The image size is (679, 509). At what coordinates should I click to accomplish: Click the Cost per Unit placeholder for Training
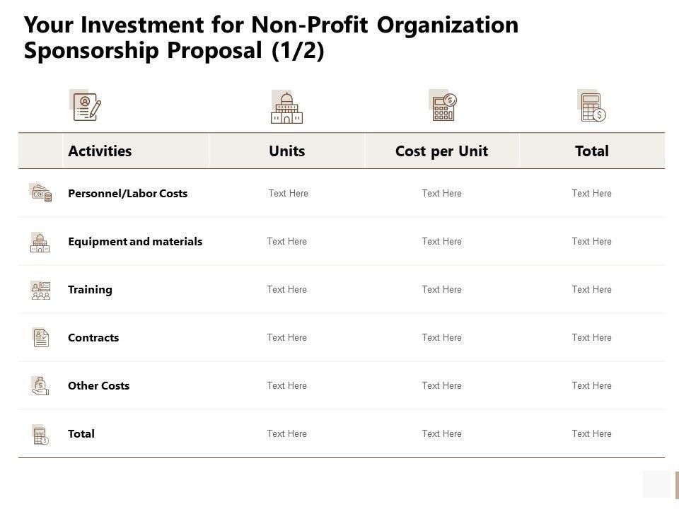pos(441,289)
